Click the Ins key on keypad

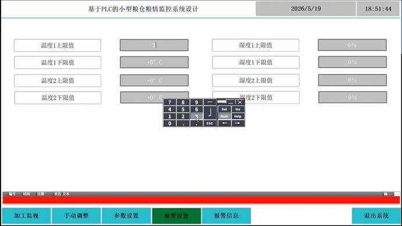click(238, 109)
